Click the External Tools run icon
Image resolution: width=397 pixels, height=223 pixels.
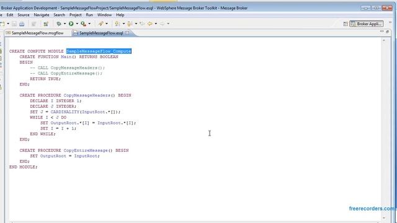[83, 24]
